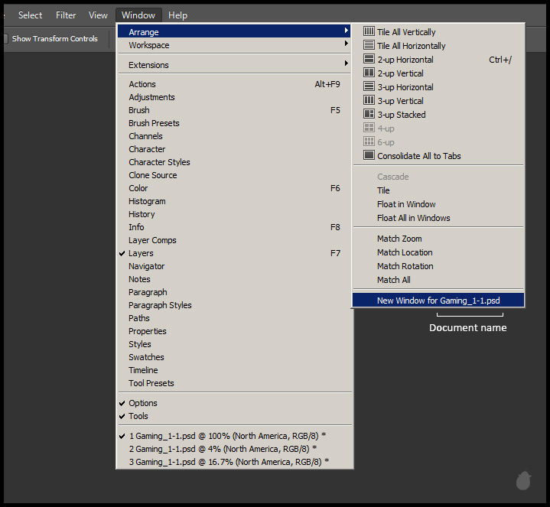Click the Tile All Horizontally icon
Screen dimensions: 550x507
coord(369,46)
